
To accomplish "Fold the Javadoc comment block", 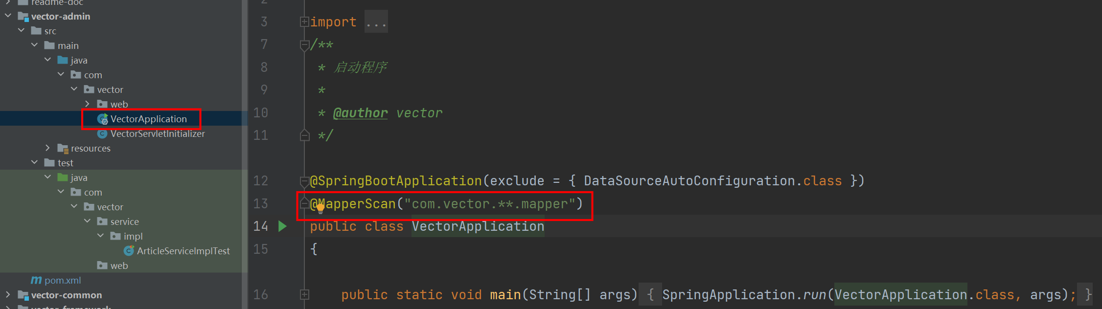I will pos(304,45).
